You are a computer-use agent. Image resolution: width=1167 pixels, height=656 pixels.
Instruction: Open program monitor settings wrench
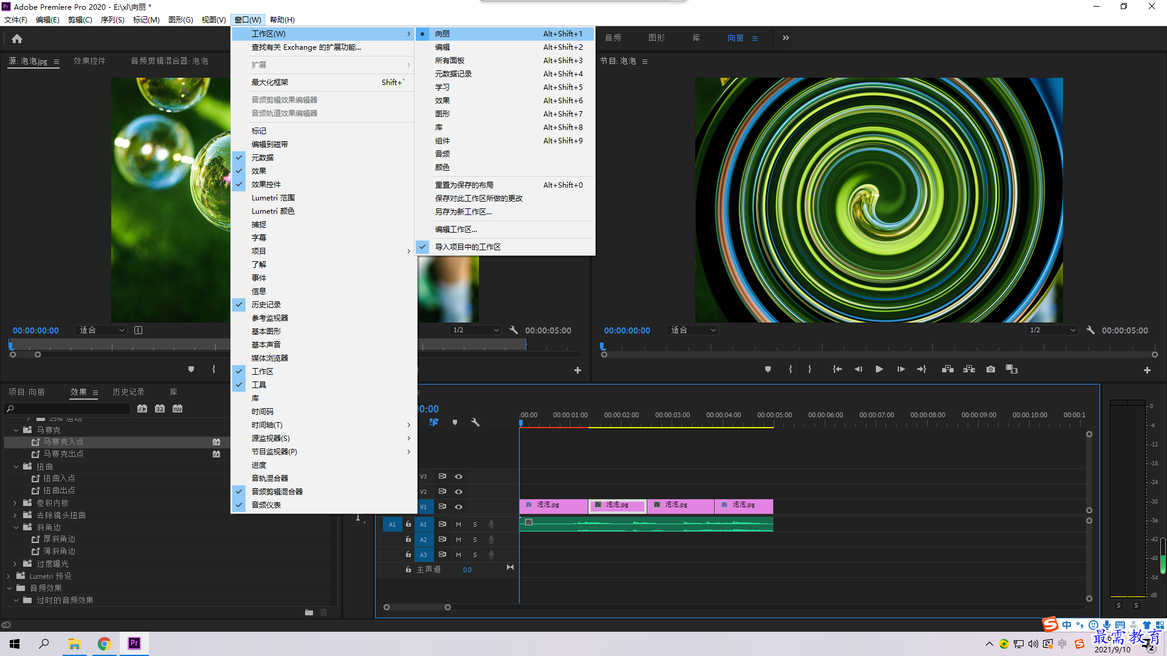pos(1090,330)
